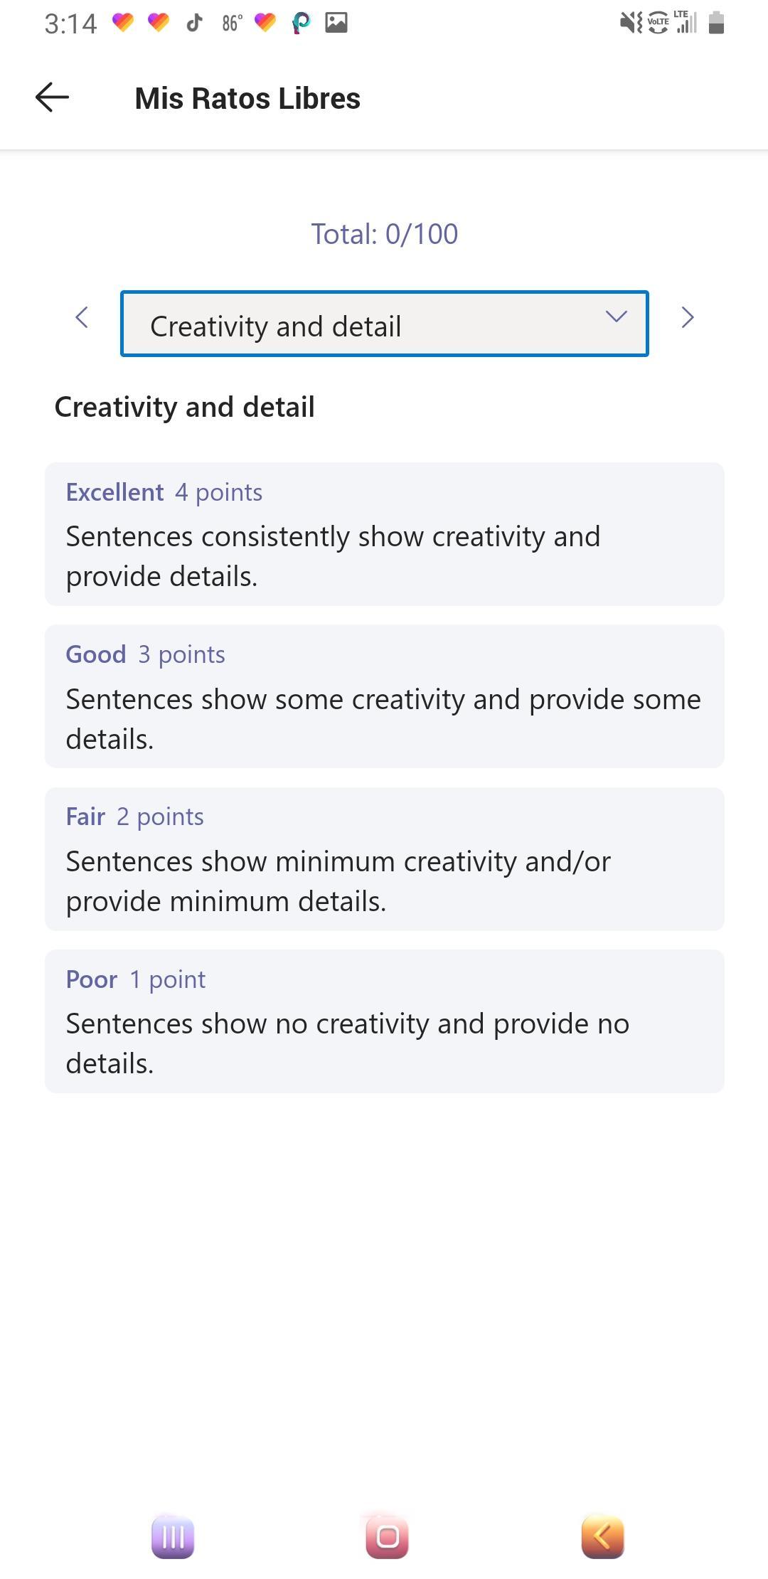
Task: Tap the first heart notification icon
Action: 123,23
